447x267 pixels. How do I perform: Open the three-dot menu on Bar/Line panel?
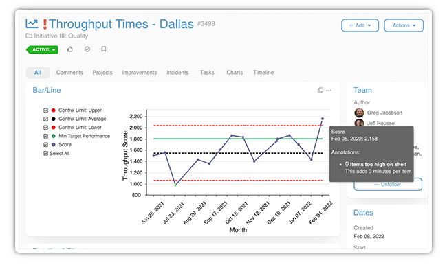(329, 90)
